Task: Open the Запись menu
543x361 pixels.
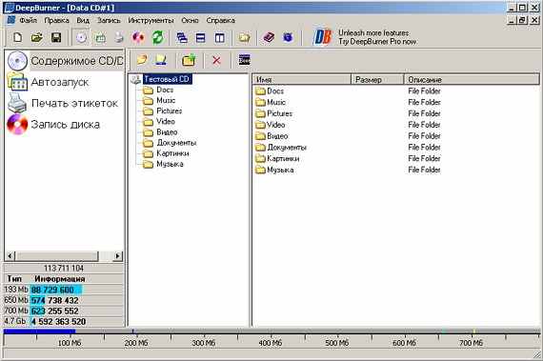Action: (x=109, y=20)
